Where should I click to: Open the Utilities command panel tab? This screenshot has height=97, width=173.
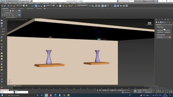(171, 20)
